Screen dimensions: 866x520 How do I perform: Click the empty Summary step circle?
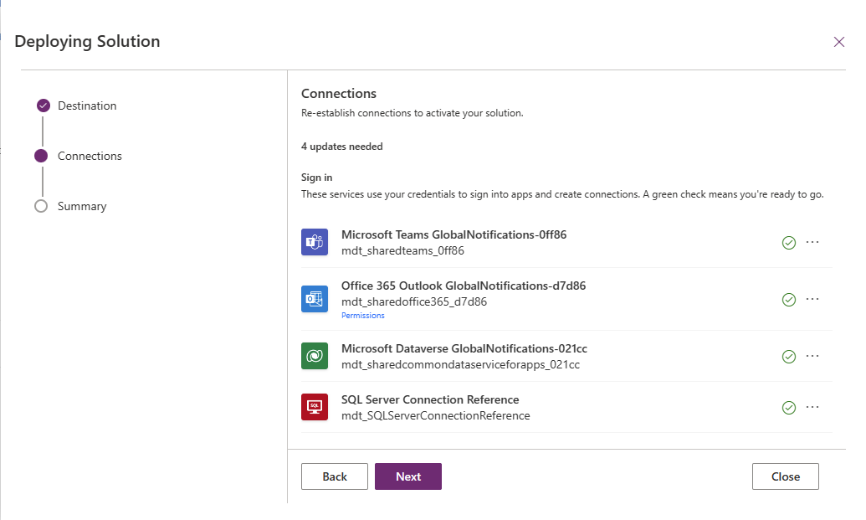41,206
